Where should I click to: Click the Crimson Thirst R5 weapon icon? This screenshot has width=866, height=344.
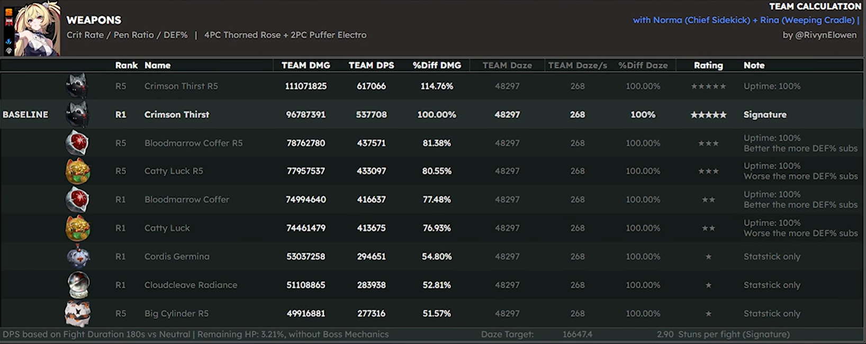point(77,86)
